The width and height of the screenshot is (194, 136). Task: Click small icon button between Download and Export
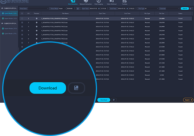pyautogui.click(x=114, y=100)
